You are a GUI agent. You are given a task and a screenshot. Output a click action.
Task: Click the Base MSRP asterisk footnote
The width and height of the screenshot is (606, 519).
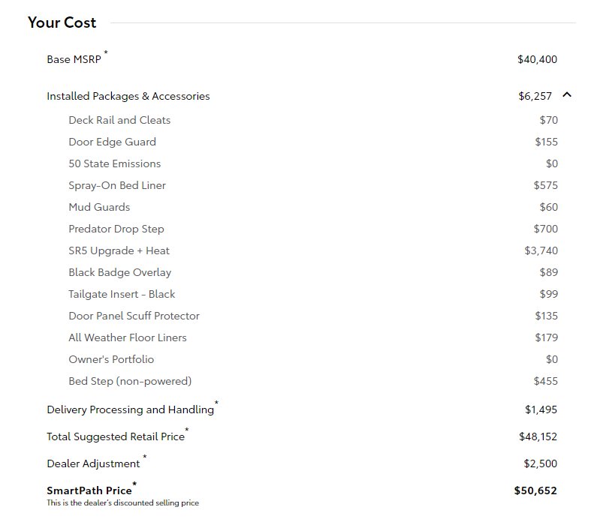point(106,52)
